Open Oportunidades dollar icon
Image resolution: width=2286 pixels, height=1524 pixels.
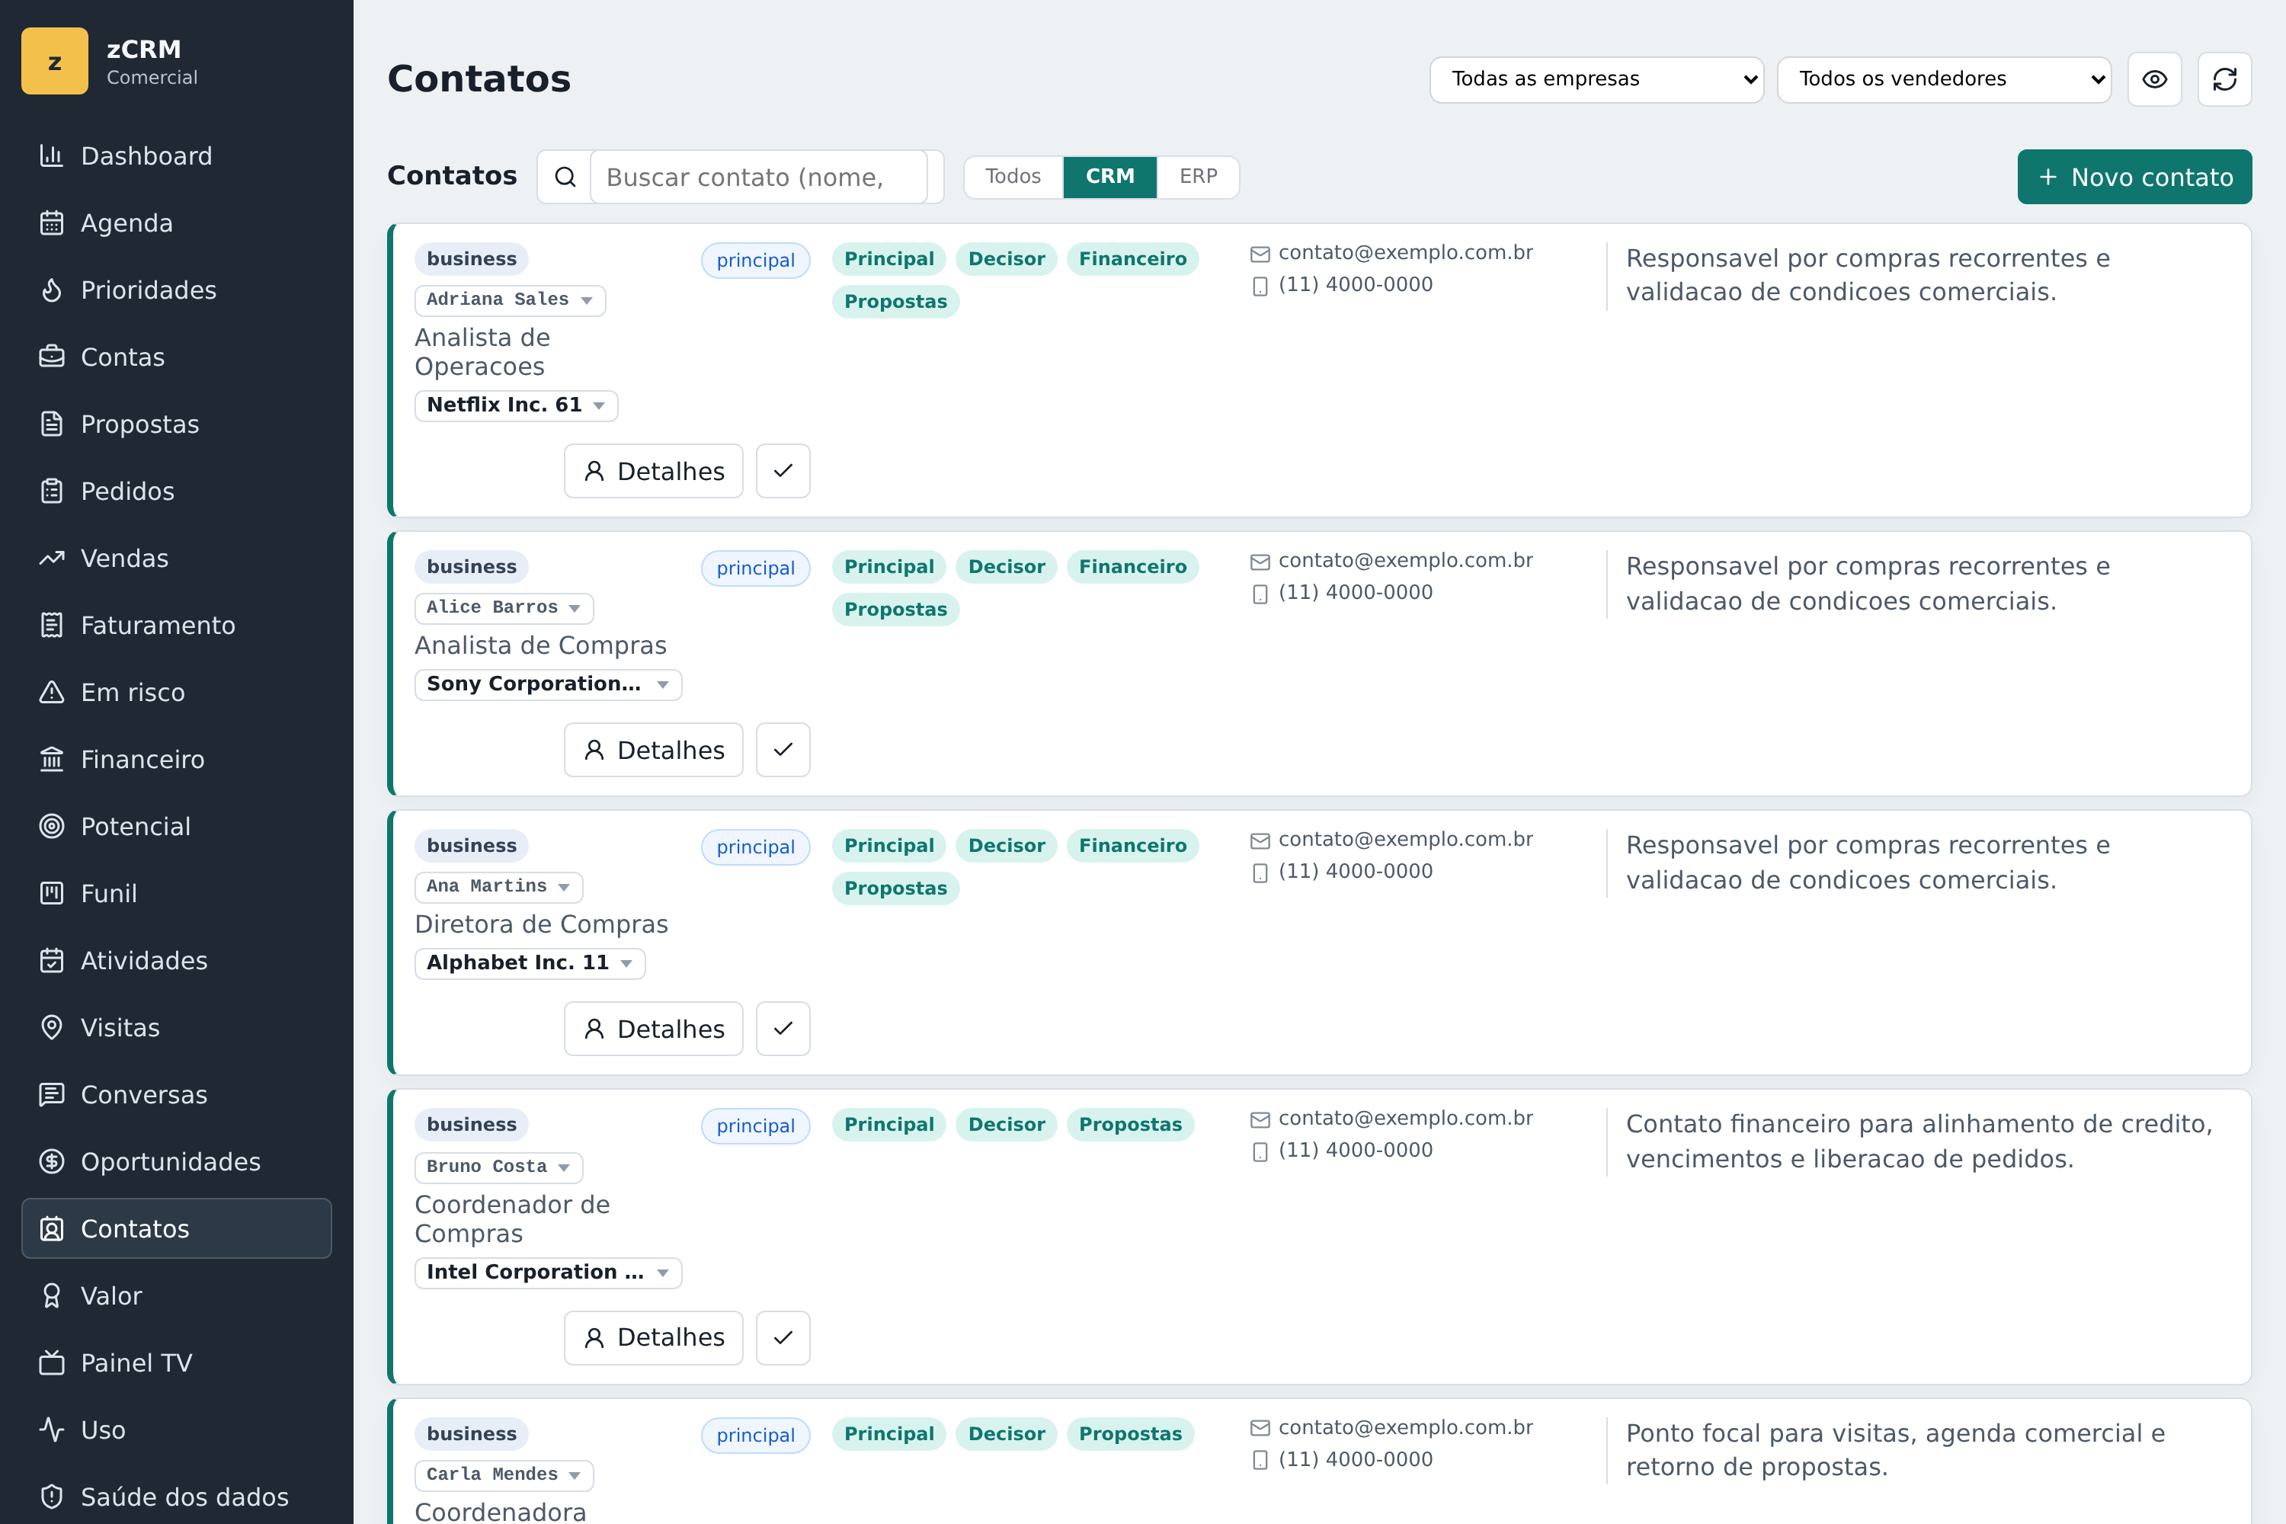point(52,1161)
